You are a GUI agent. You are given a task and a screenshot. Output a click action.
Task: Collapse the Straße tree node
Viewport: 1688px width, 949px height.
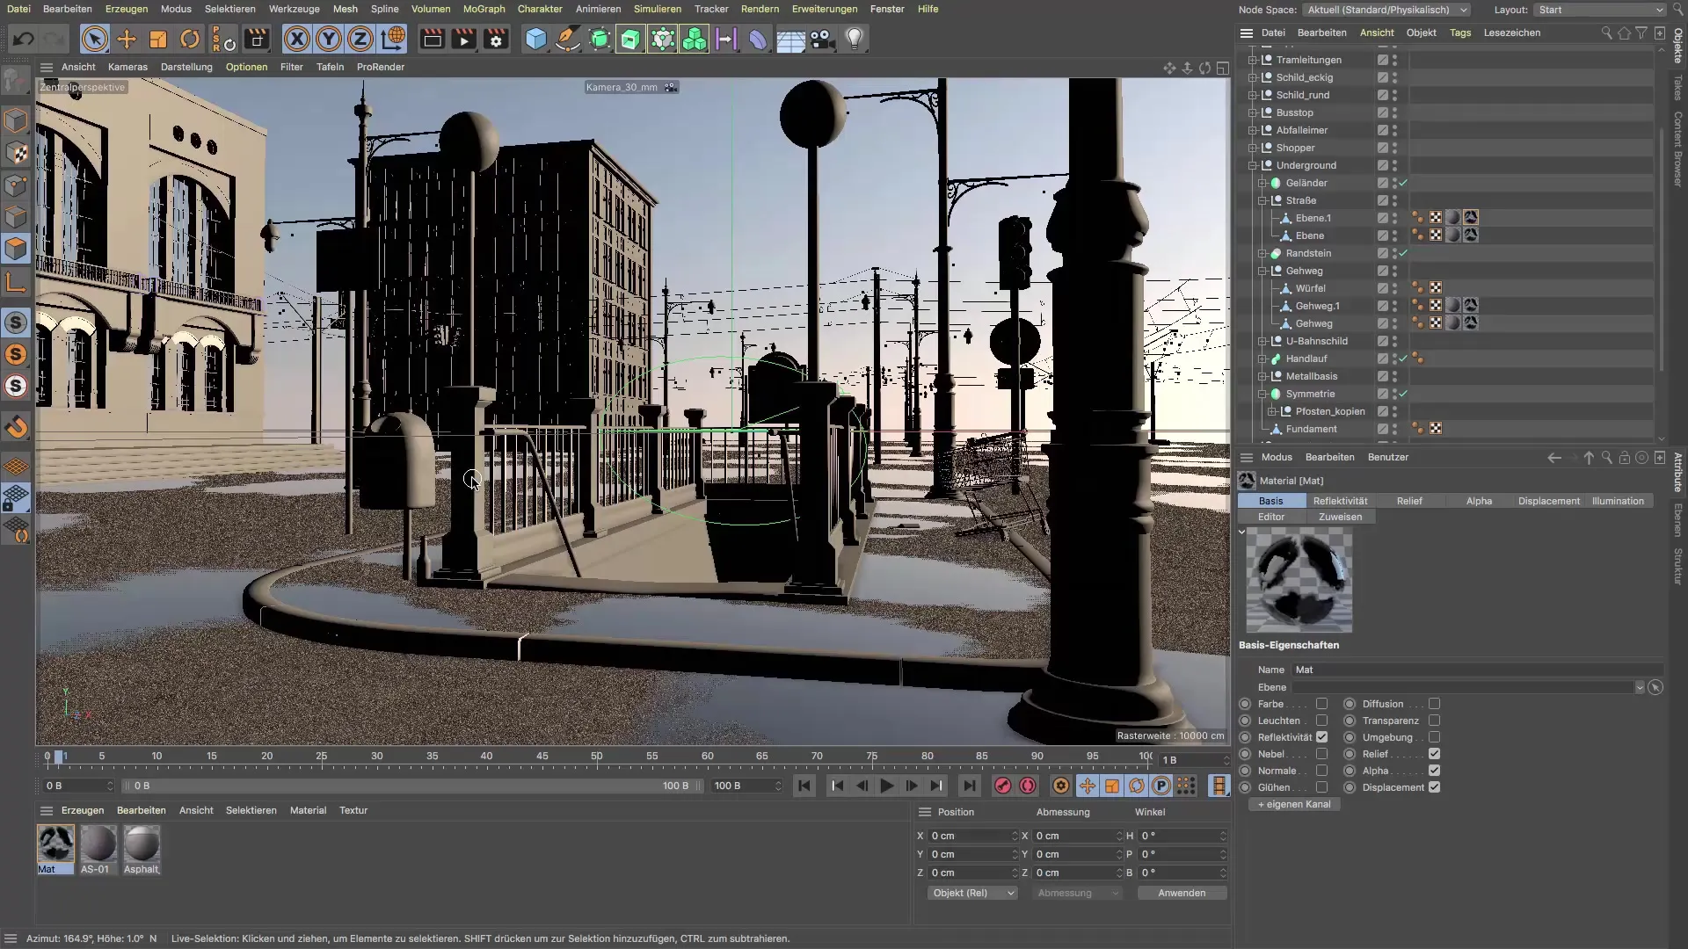(x=1262, y=200)
